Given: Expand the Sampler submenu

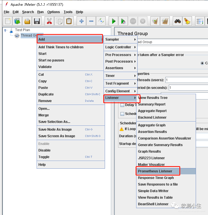Looking at the screenshot, I should click(120, 39).
